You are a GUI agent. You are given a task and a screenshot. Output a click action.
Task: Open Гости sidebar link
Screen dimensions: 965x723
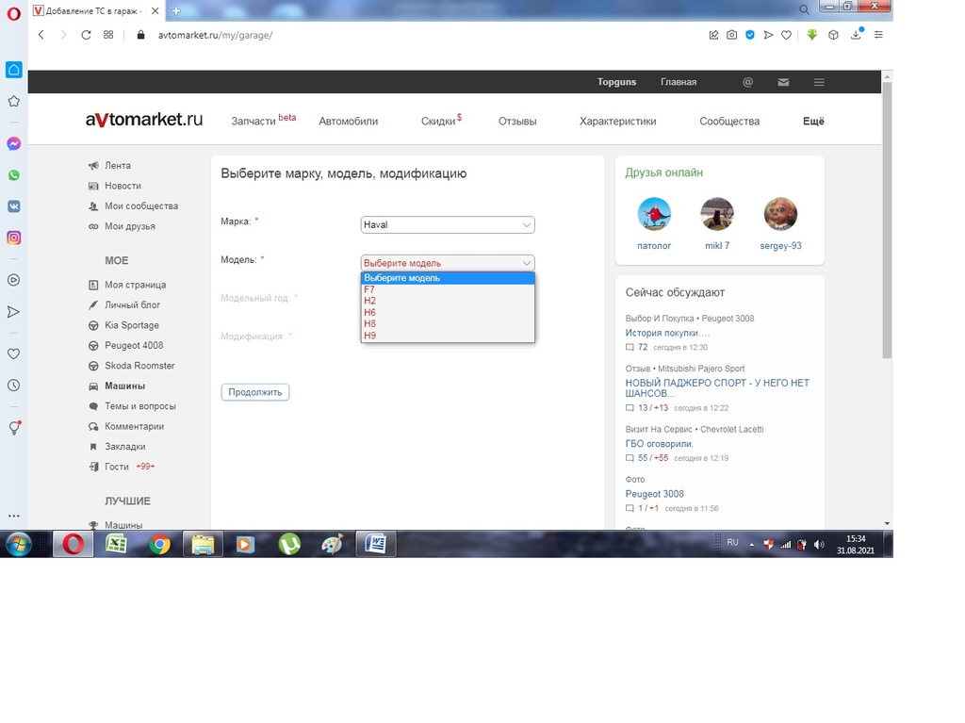[x=116, y=467]
